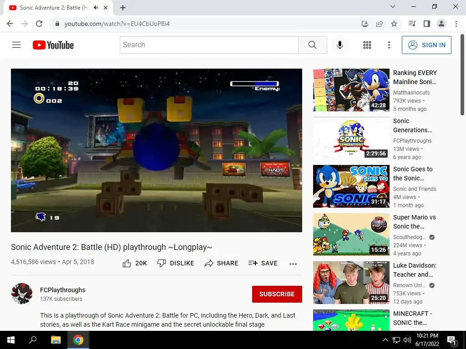Go forward in browser history
This screenshot has width=466, height=349.
click(x=25, y=24)
